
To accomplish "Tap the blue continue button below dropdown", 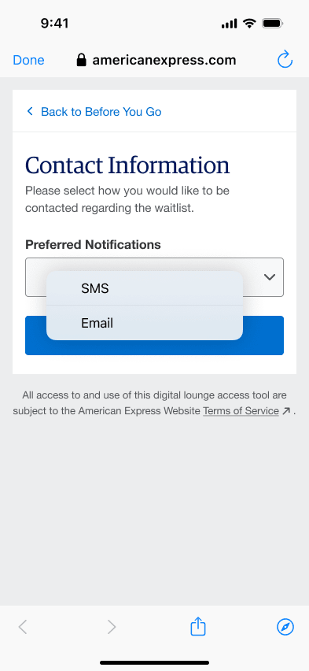I will tap(154, 335).
